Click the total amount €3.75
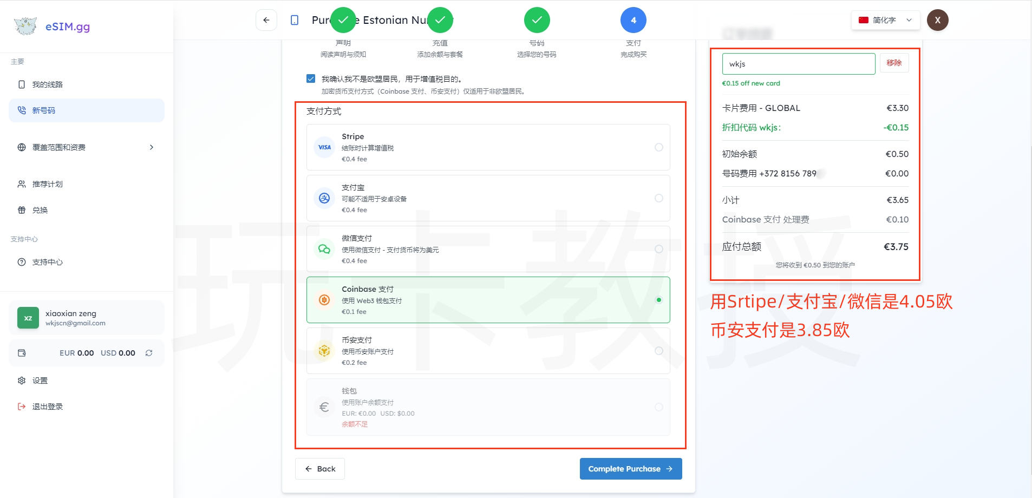The width and height of the screenshot is (1032, 498). pyautogui.click(x=896, y=247)
